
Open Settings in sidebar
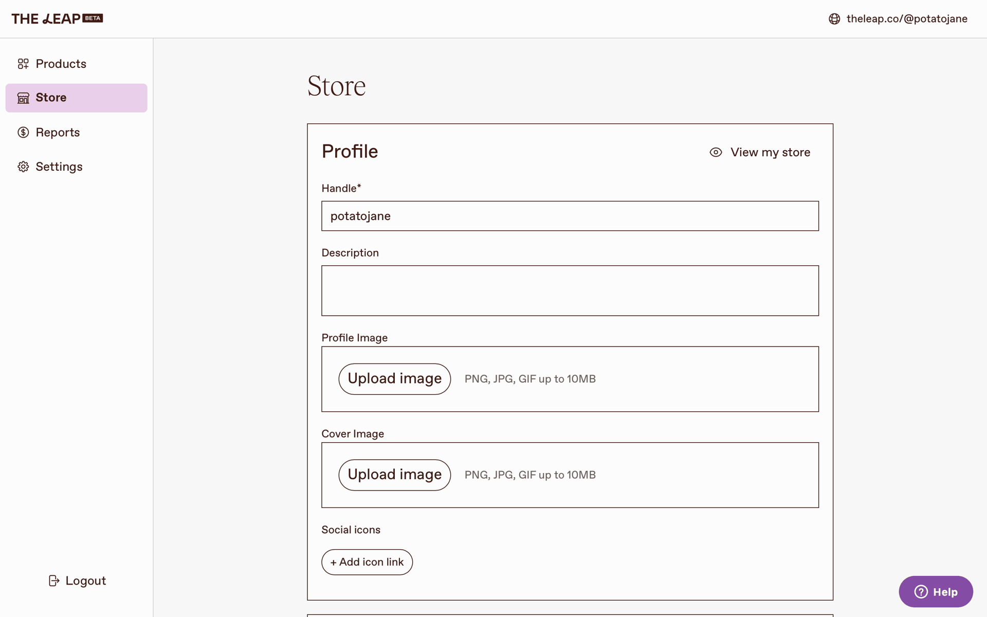coord(76,167)
